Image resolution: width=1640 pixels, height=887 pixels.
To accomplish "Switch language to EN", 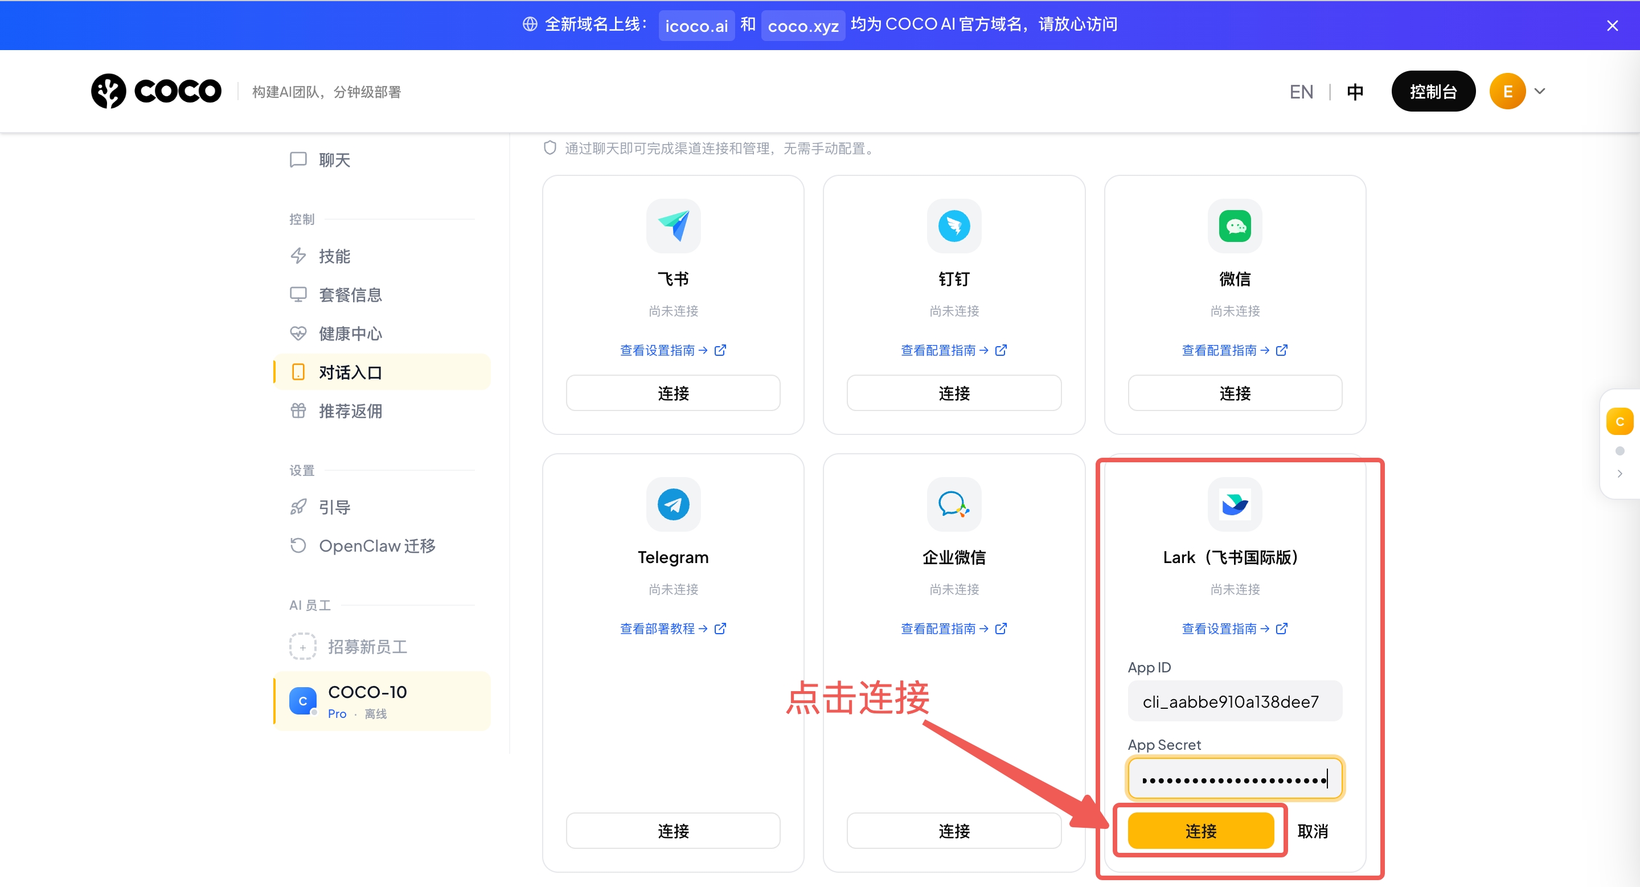I will coord(1301,92).
